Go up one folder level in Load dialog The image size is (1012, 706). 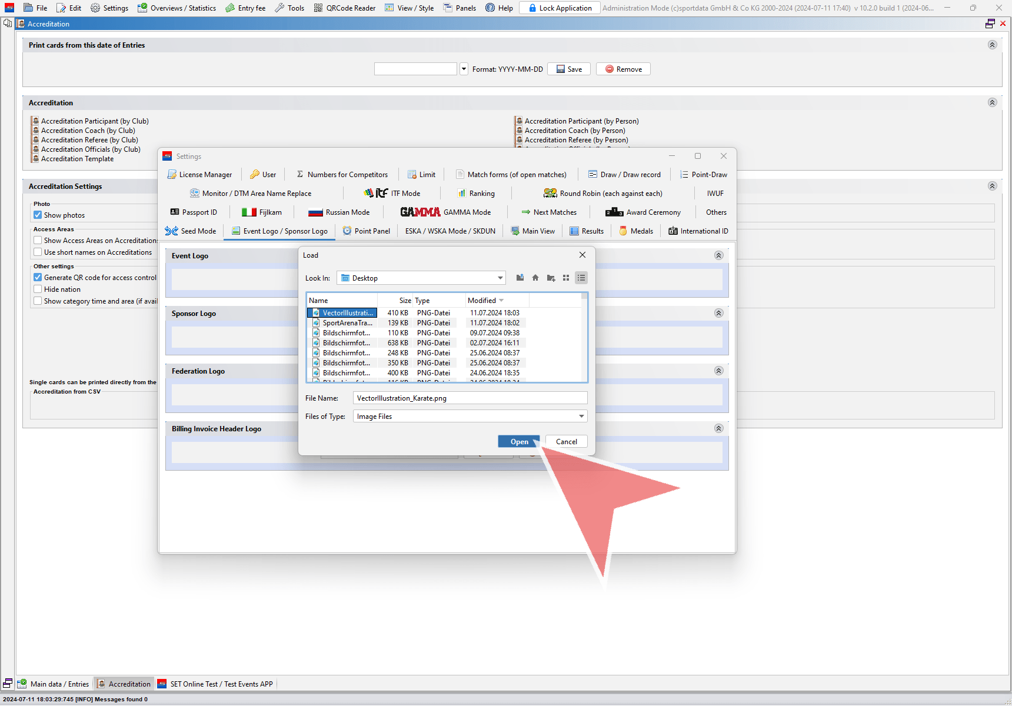[x=520, y=278]
